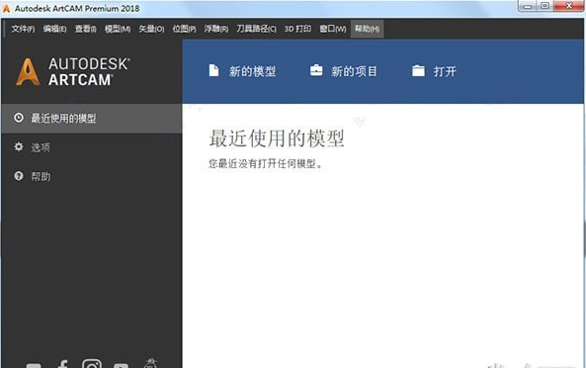The height and width of the screenshot is (368, 586).
Task: Open the 矢量(O) menu
Action: pos(151,29)
